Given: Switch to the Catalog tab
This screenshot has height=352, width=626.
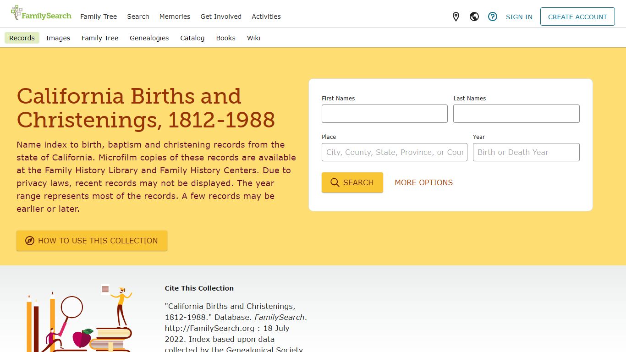Looking at the screenshot, I should [192, 38].
